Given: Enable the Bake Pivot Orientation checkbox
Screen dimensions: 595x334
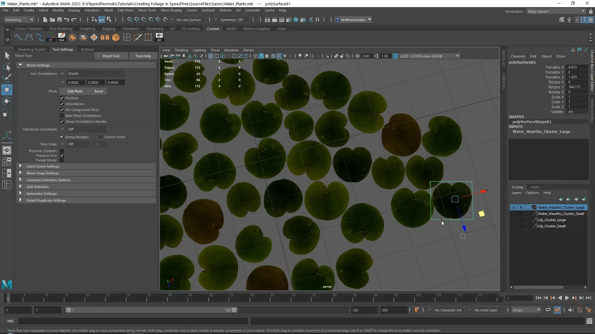Looking at the screenshot, I should point(62,116).
